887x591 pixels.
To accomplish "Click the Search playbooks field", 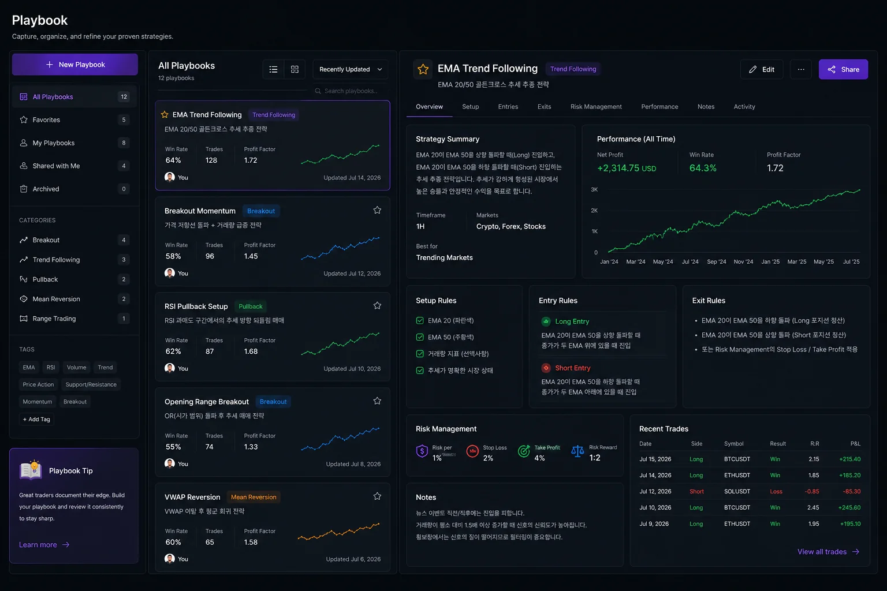I will pos(351,91).
